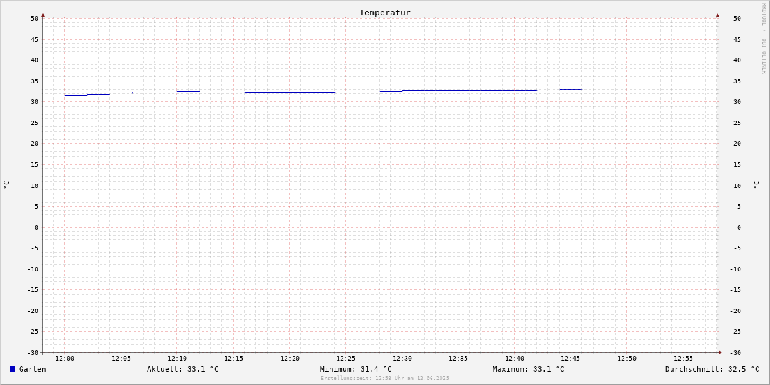Click the -30 label on right axis

[735, 353]
